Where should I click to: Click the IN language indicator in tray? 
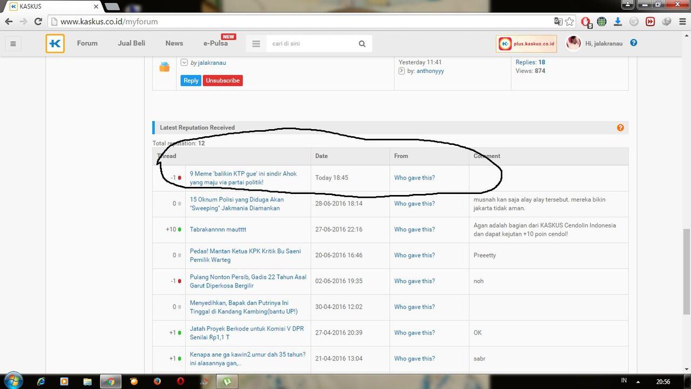click(624, 381)
